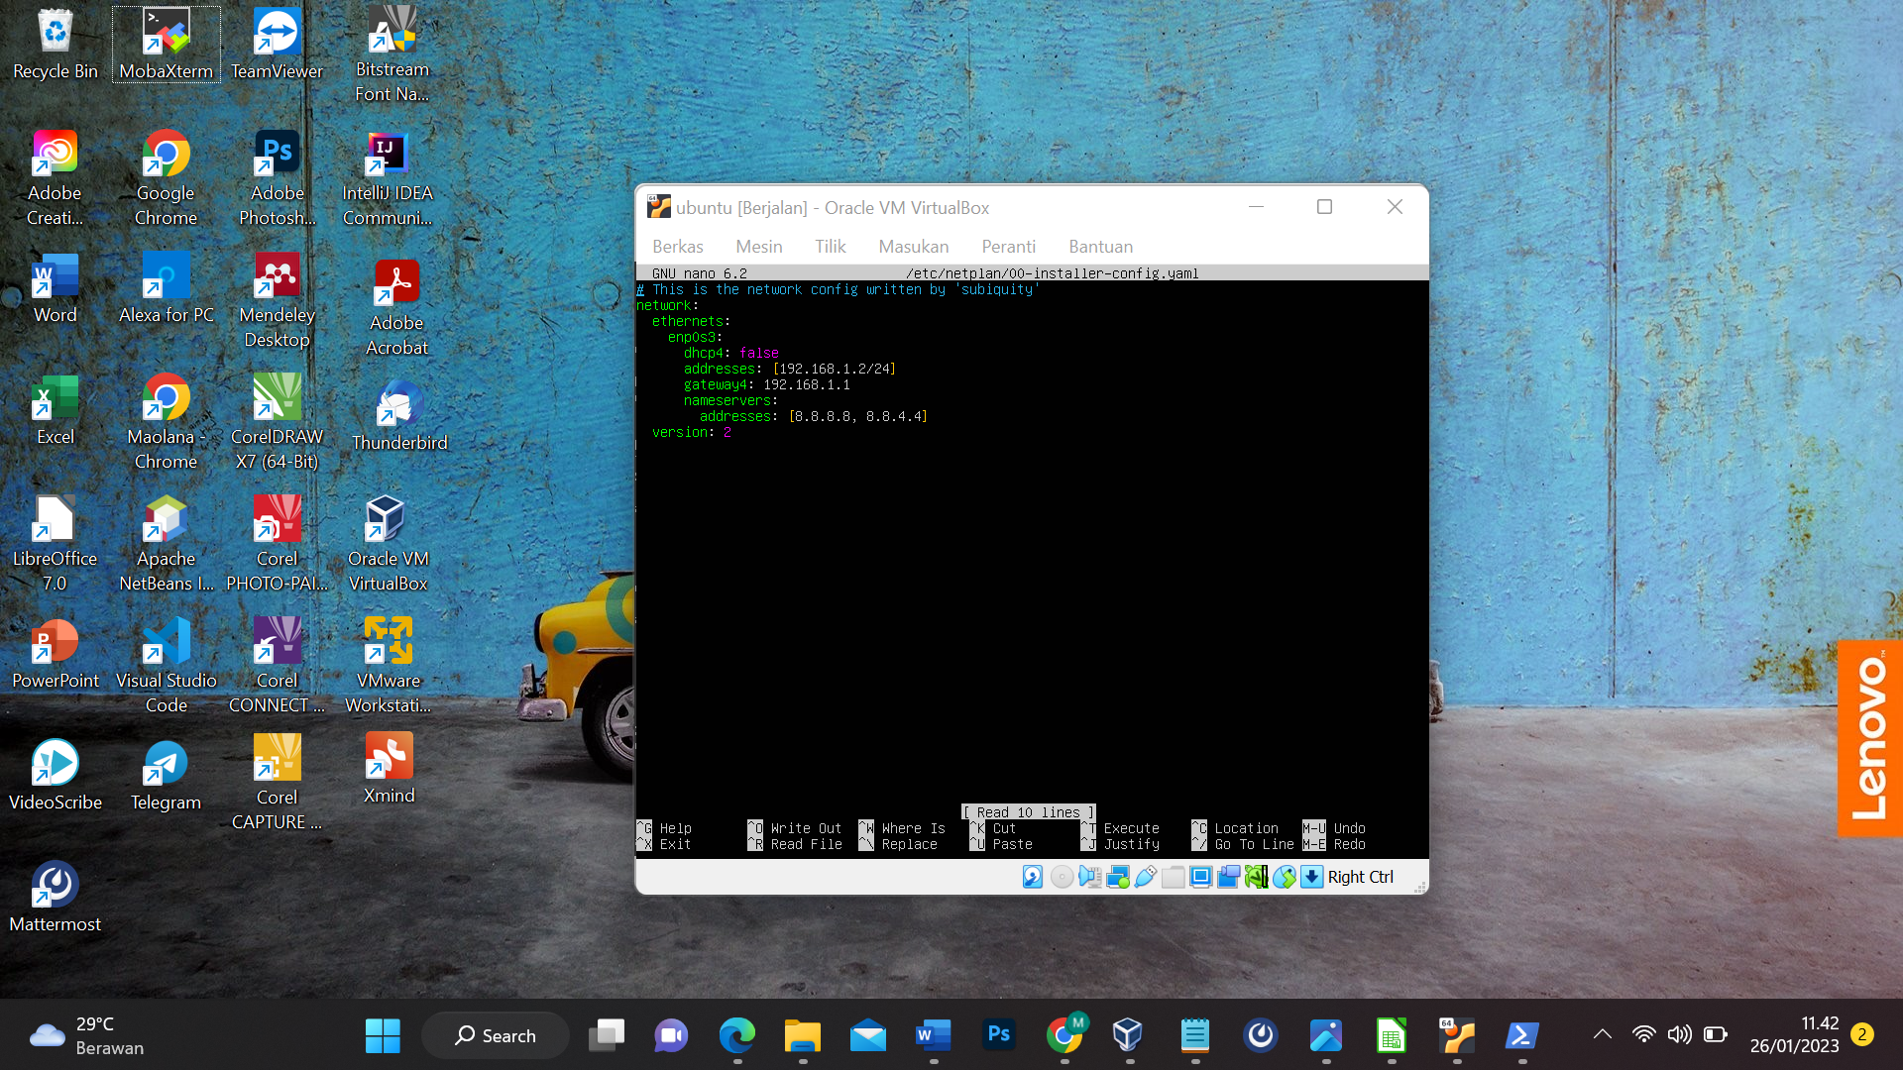1903x1070 pixels.
Task: Click the Right Ctrl host key indicator
Action: point(1362,877)
